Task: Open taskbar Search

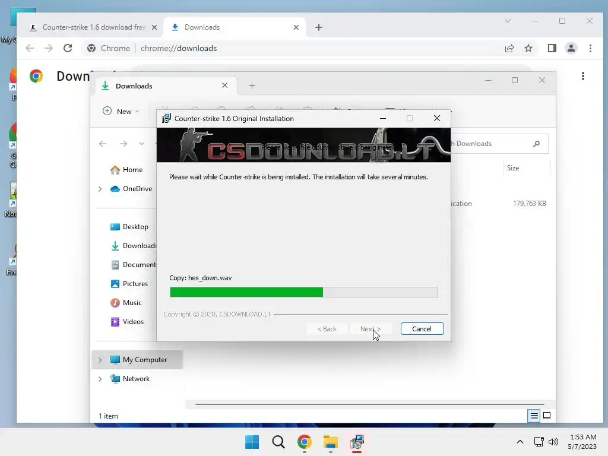Action: pyautogui.click(x=278, y=442)
